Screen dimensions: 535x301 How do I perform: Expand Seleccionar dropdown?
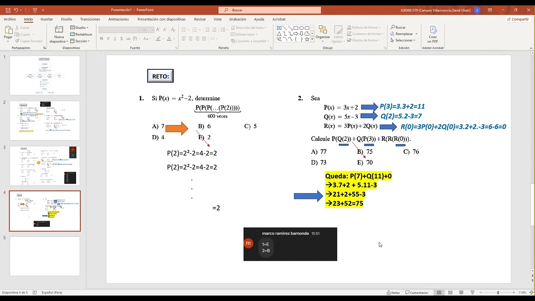coord(403,40)
